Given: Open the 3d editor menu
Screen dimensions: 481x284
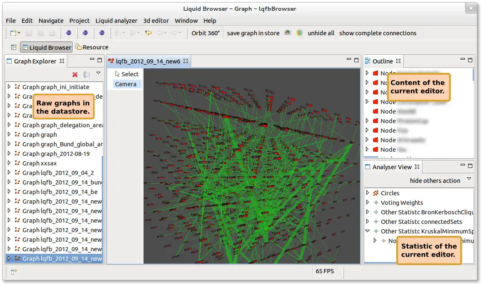Looking at the screenshot, I should pyautogui.click(x=156, y=20).
